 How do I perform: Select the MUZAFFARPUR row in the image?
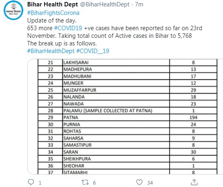click(127, 90)
